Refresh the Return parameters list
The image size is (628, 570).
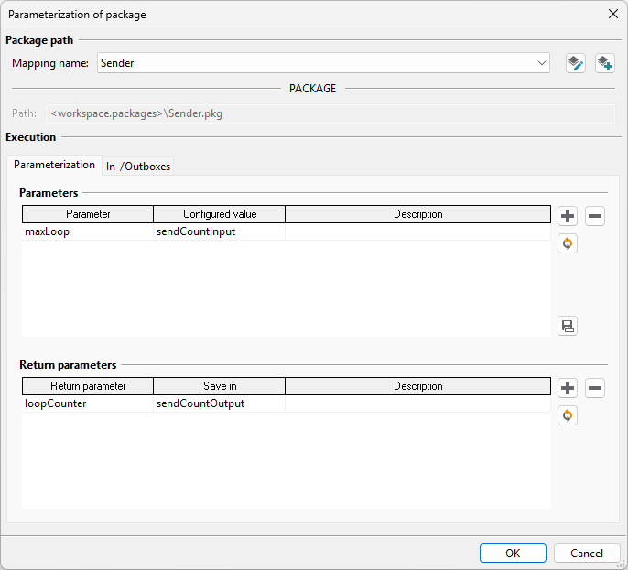tap(568, 415)
